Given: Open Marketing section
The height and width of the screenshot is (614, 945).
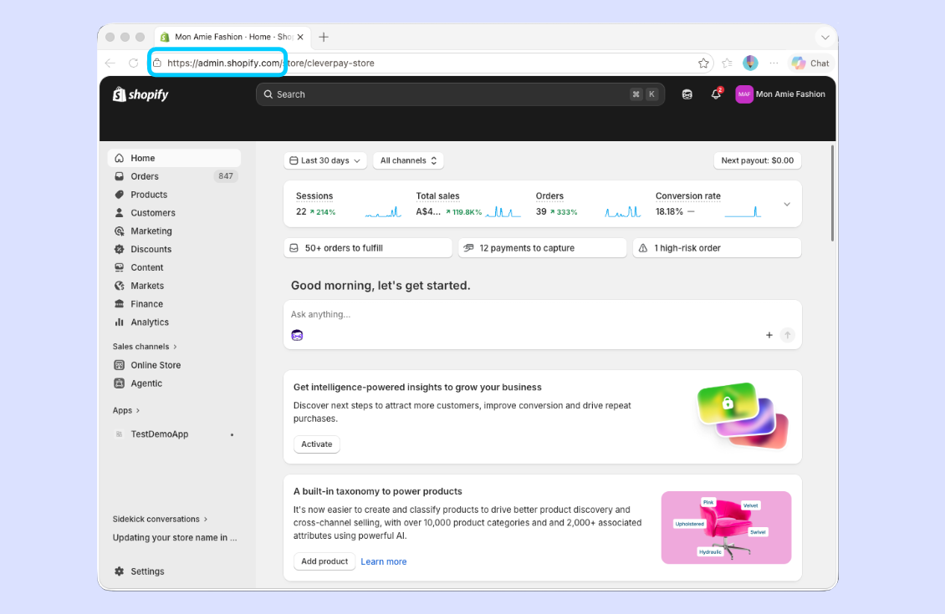Looking at the screenshot, I should 174,231.
